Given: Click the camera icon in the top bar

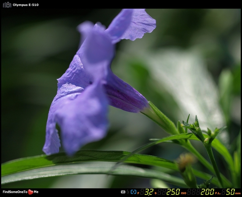Looking at the screenshot, I should point(7,5).
